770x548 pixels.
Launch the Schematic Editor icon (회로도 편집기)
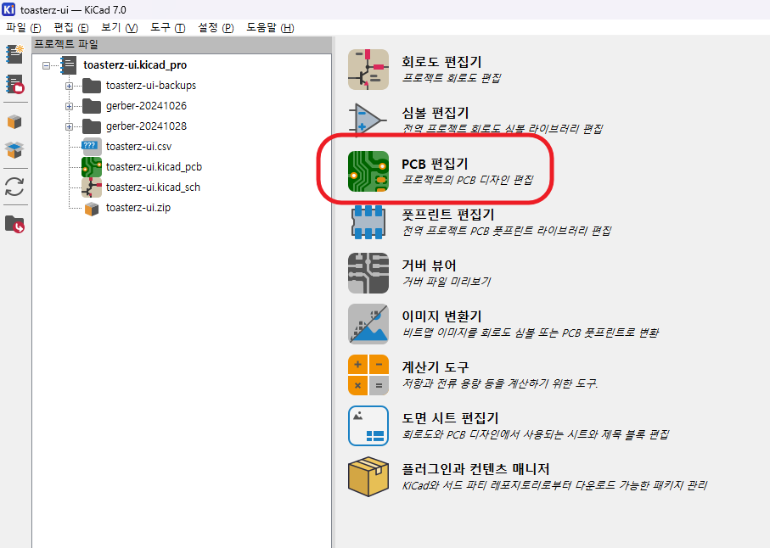pos(368,70)
